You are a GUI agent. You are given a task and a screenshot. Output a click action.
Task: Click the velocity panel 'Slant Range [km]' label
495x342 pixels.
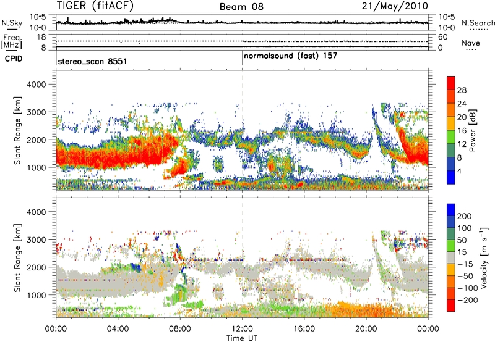(x=17, y=257)
